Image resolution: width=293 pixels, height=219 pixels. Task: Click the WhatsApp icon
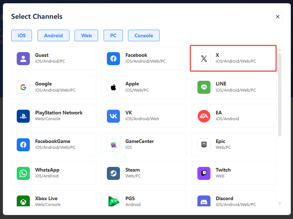pyautogui.click(x=23, y=173)
